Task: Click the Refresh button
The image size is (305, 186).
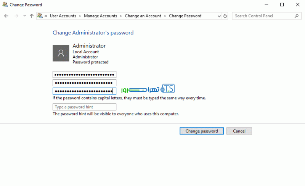Action: point(225,16)
